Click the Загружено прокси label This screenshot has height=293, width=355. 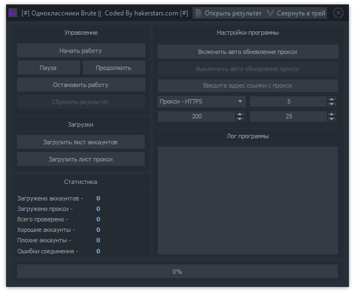click(45, 209)
